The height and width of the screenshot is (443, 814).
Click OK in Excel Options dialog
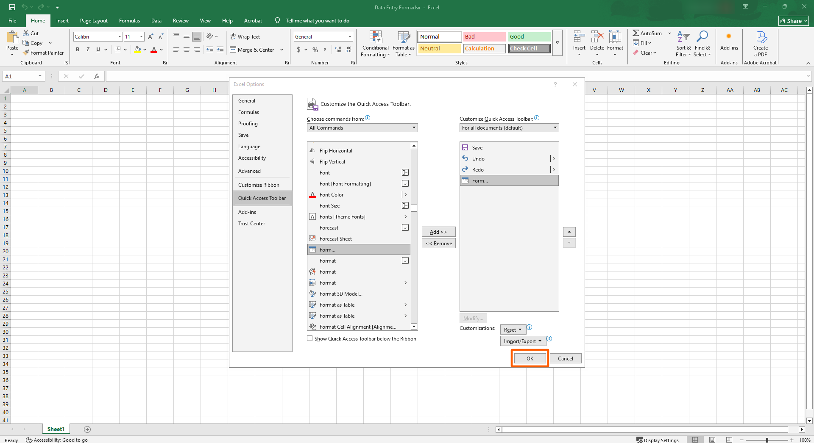pyautogui.click(x=530, y=358)
